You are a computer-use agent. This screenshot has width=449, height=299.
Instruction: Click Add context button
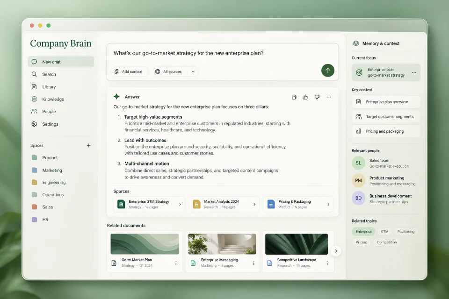(129, 71)
